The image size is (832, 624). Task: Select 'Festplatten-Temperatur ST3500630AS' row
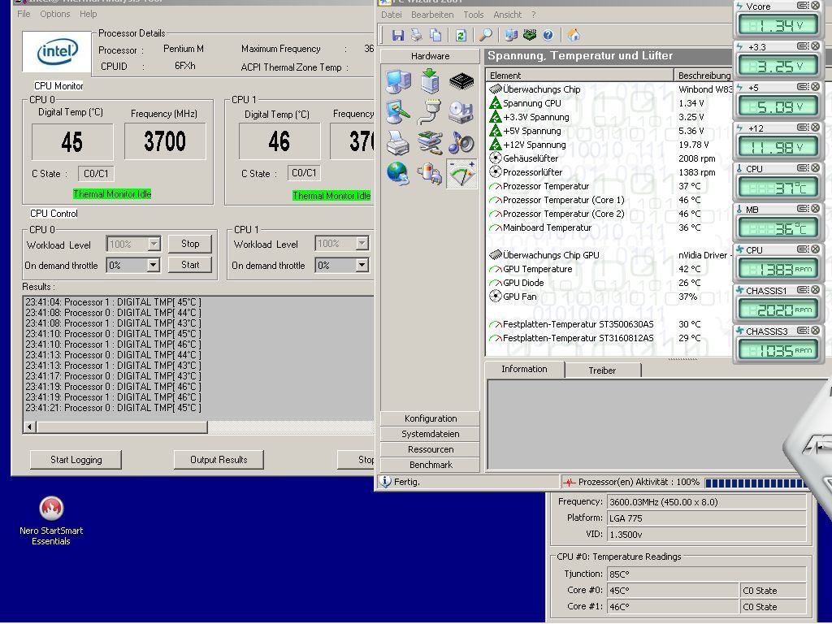609,324
